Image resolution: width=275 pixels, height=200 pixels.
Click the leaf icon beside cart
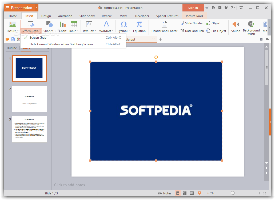point(213,8)
